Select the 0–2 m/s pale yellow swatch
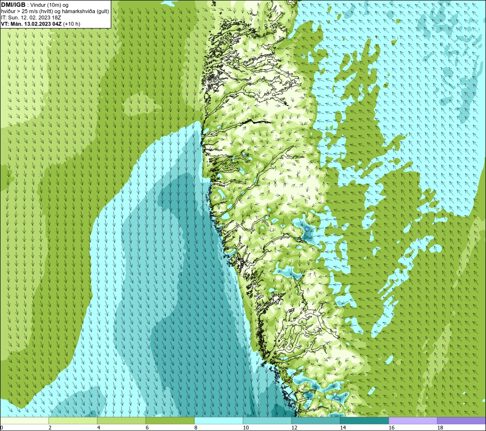 (24, 420)
